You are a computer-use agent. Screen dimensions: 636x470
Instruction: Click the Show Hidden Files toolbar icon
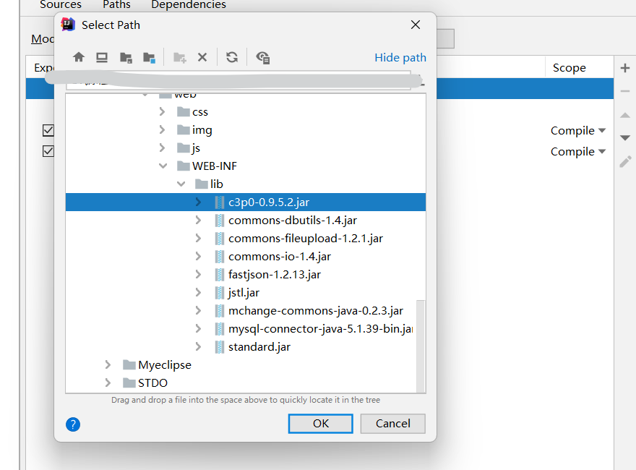(261, 56)
